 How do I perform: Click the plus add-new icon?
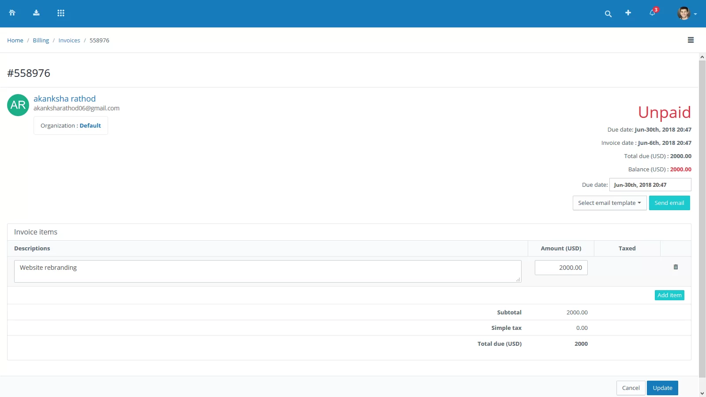click(x=628, y=13)
